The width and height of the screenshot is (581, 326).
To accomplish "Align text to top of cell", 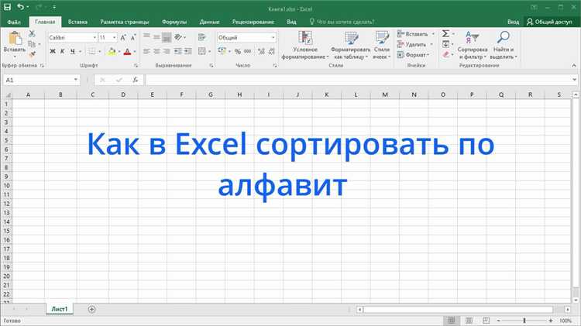I will [x=146, y=37].
